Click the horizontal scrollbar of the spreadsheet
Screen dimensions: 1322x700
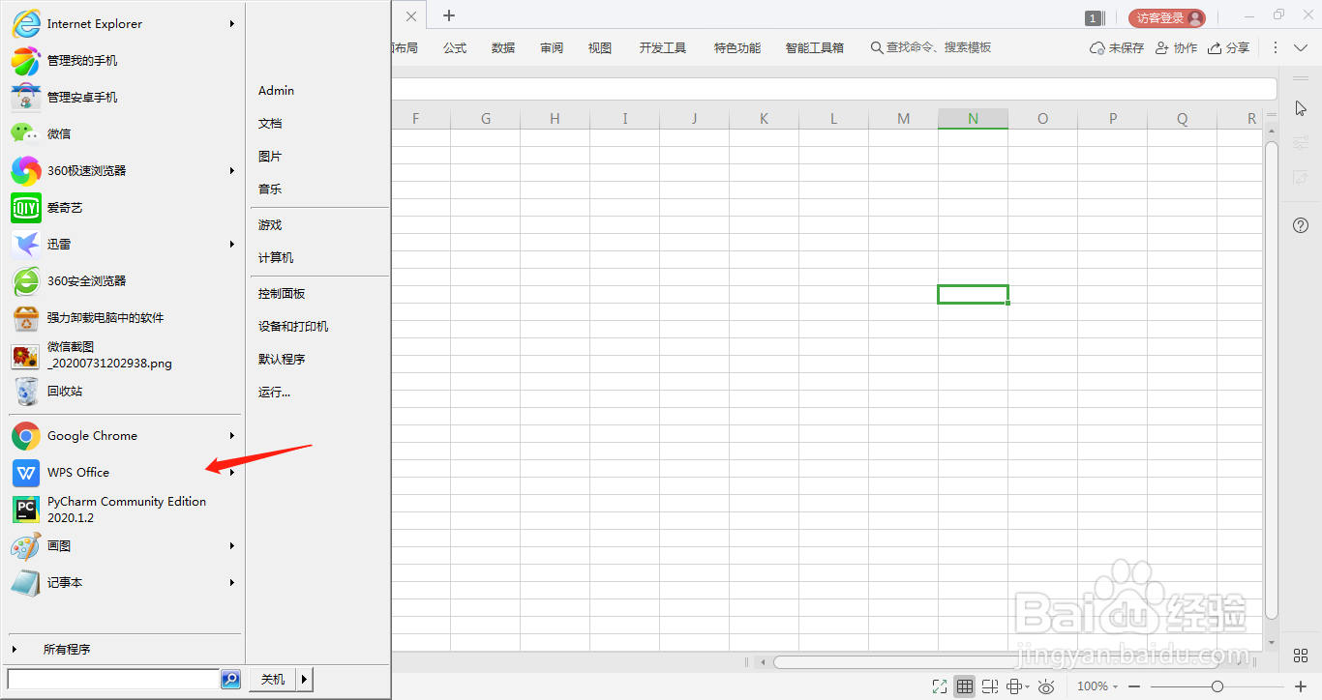[997, 662]
